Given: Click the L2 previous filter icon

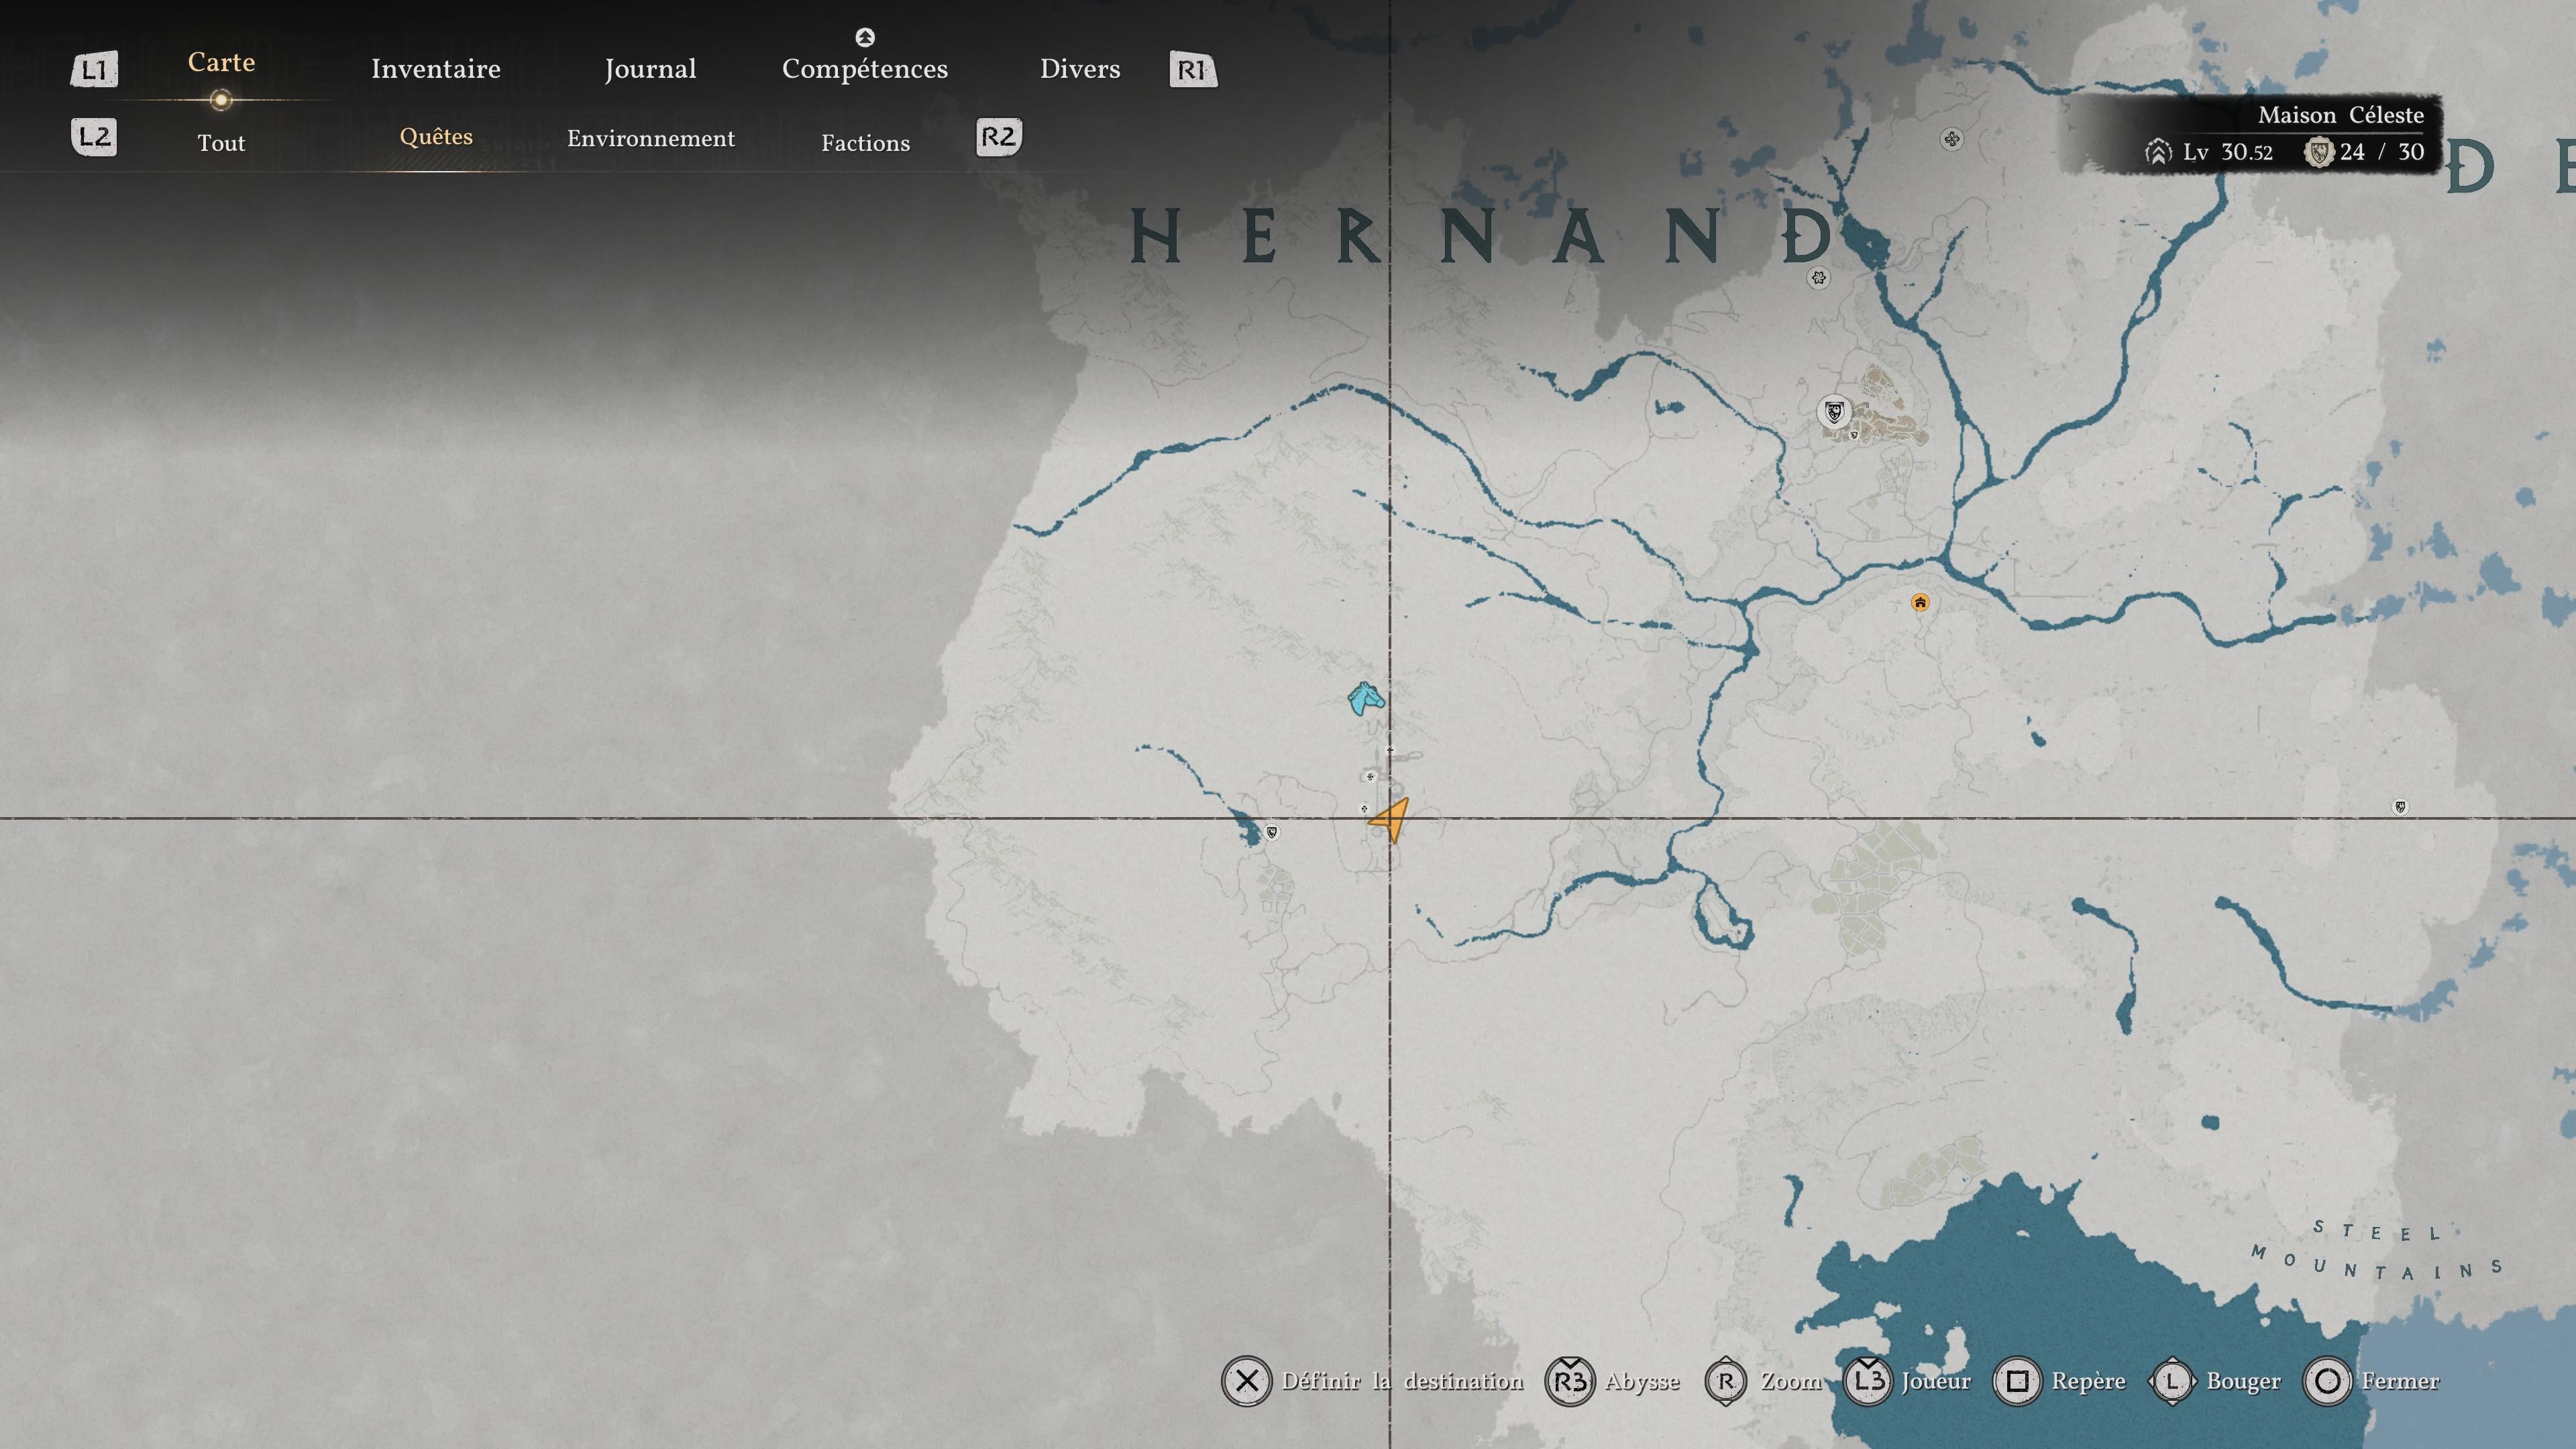Looking at the screenshot, I should coord(94,137).
